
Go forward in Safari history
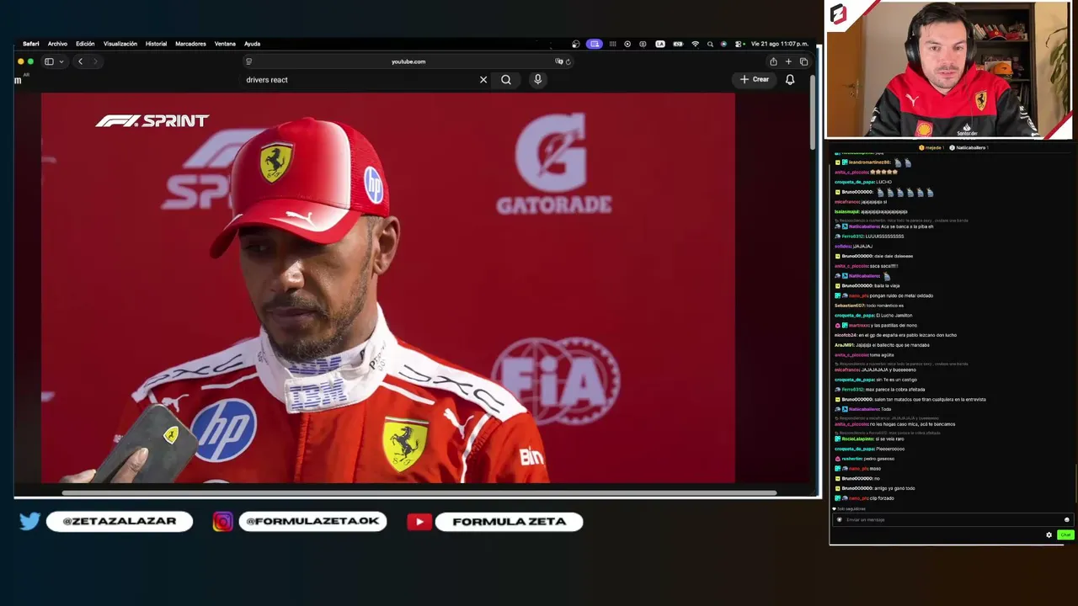(95, 61)
